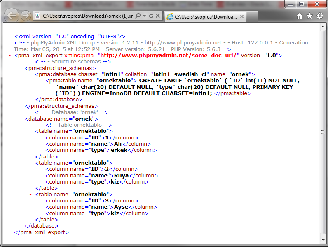Stop loading with the address bar X

(158, 16)
